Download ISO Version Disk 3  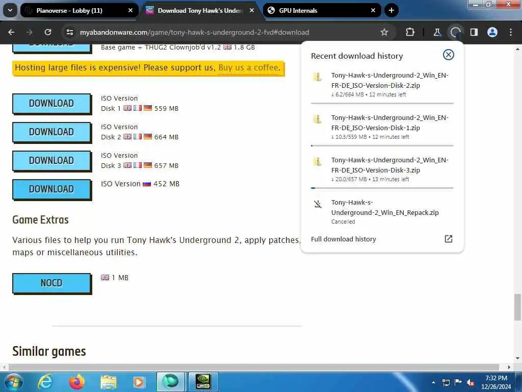pos(51,161)
